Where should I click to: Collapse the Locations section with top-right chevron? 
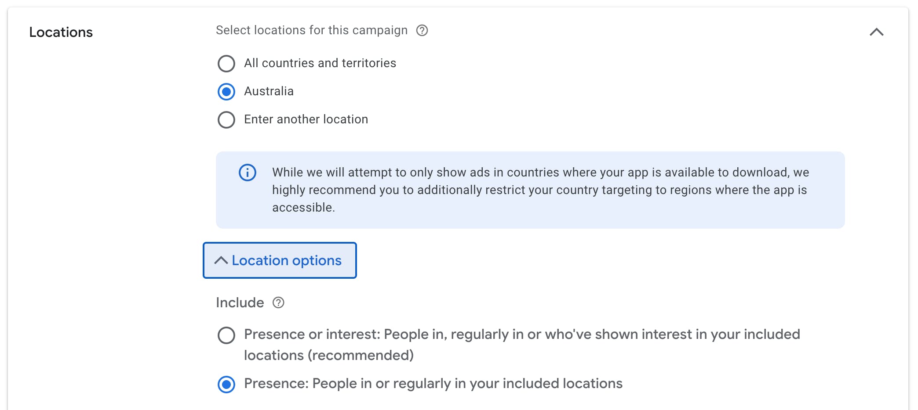coord(876,32)
